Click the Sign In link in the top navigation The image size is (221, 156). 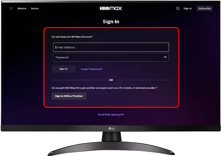(x=188, y=8)
